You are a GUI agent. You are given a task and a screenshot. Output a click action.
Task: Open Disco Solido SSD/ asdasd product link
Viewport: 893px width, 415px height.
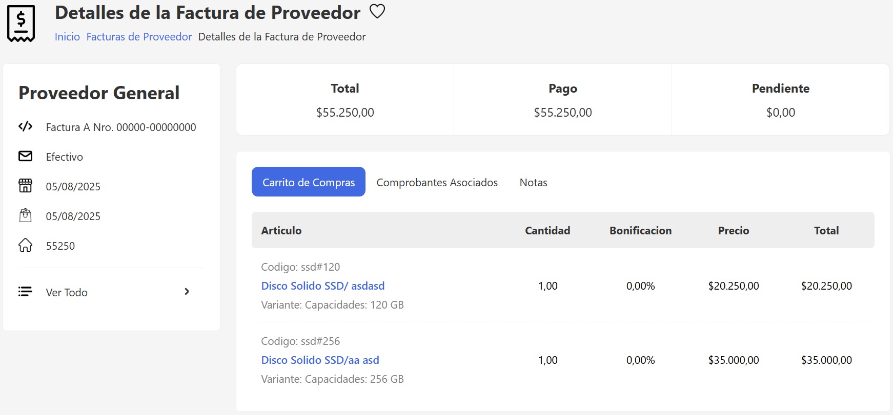pos(322,286)
